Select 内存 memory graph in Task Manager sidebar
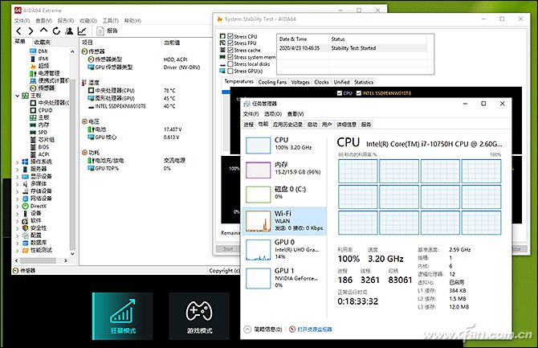 [284, 169]
